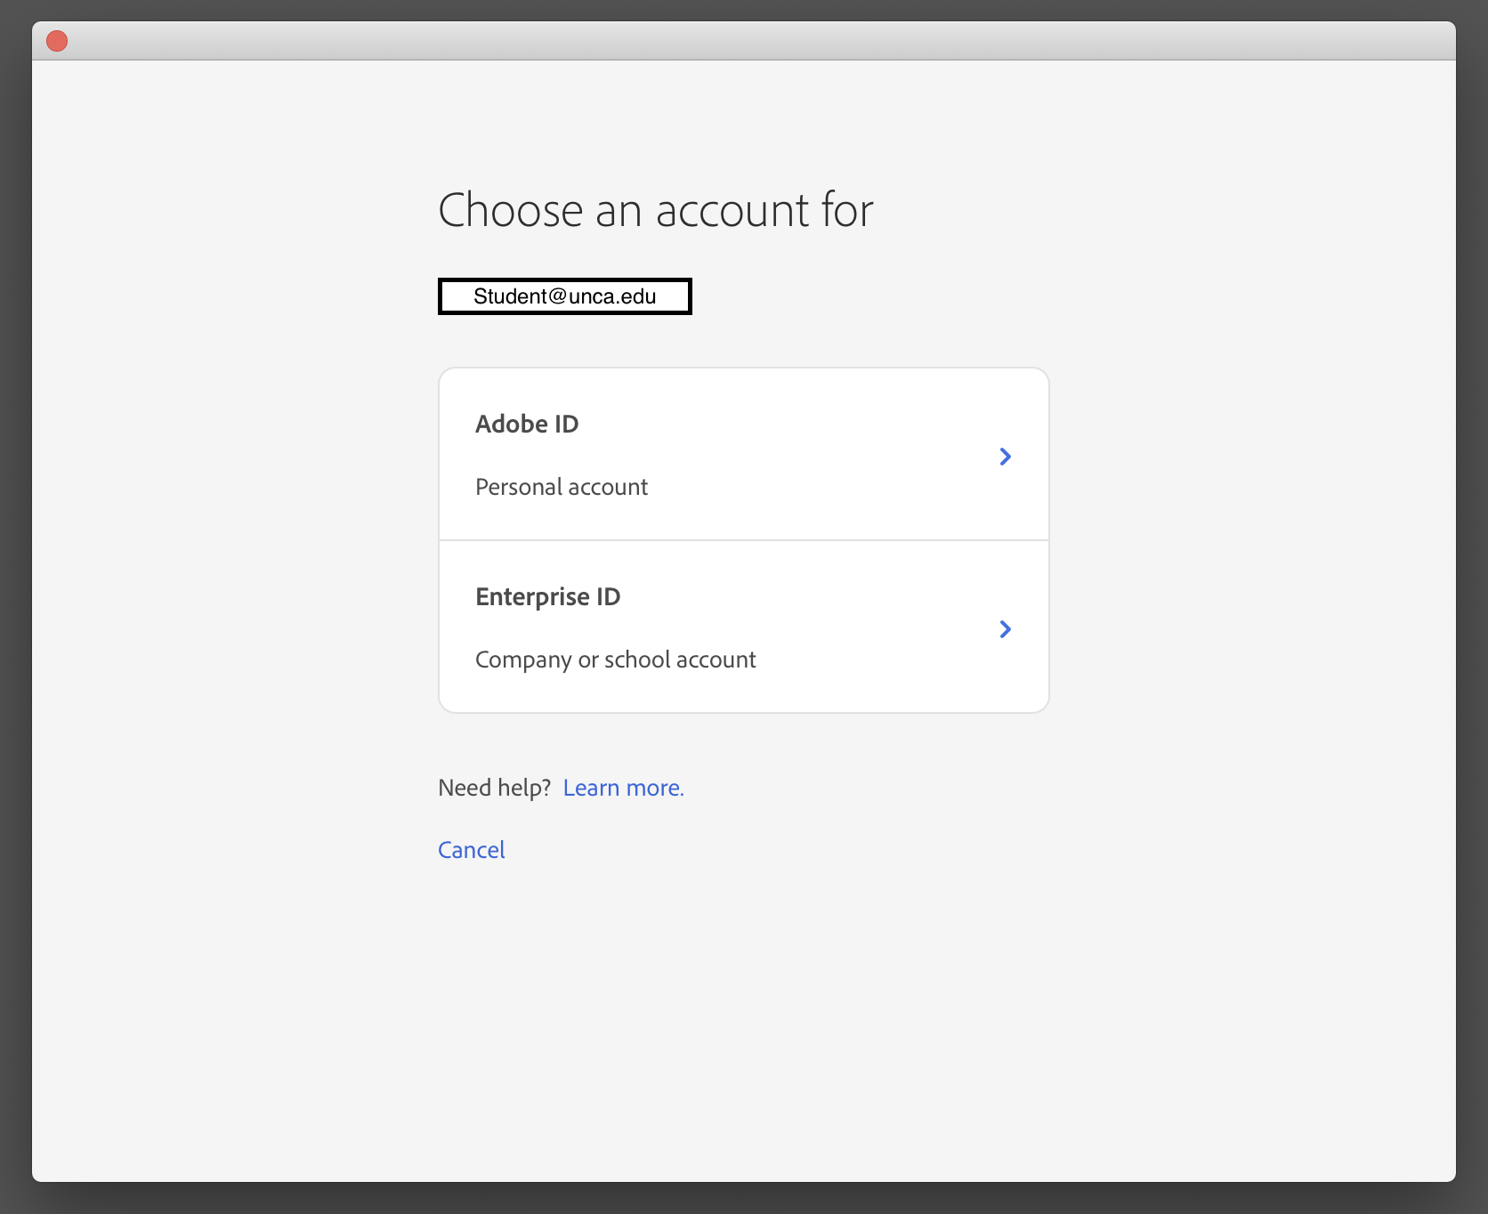Image resolution: width=1488 pixels, height=1214 pixels.
Task: Click the chevron arrow for Enterprise ID
Action: [1005, 629]
